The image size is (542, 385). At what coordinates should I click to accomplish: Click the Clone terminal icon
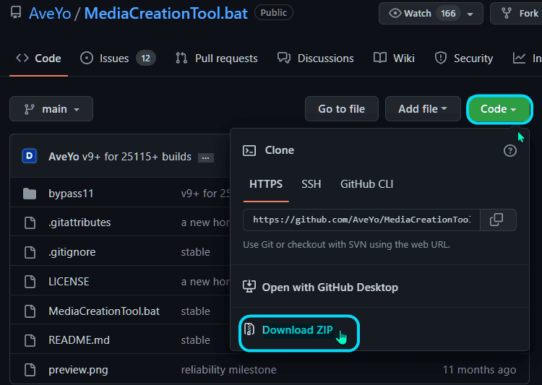click(x=249, y=150)
